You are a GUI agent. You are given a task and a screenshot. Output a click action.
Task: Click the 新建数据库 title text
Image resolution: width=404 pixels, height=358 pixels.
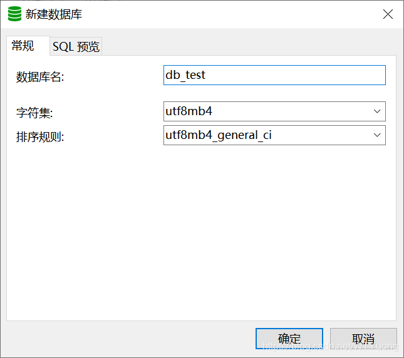[54, 14]
